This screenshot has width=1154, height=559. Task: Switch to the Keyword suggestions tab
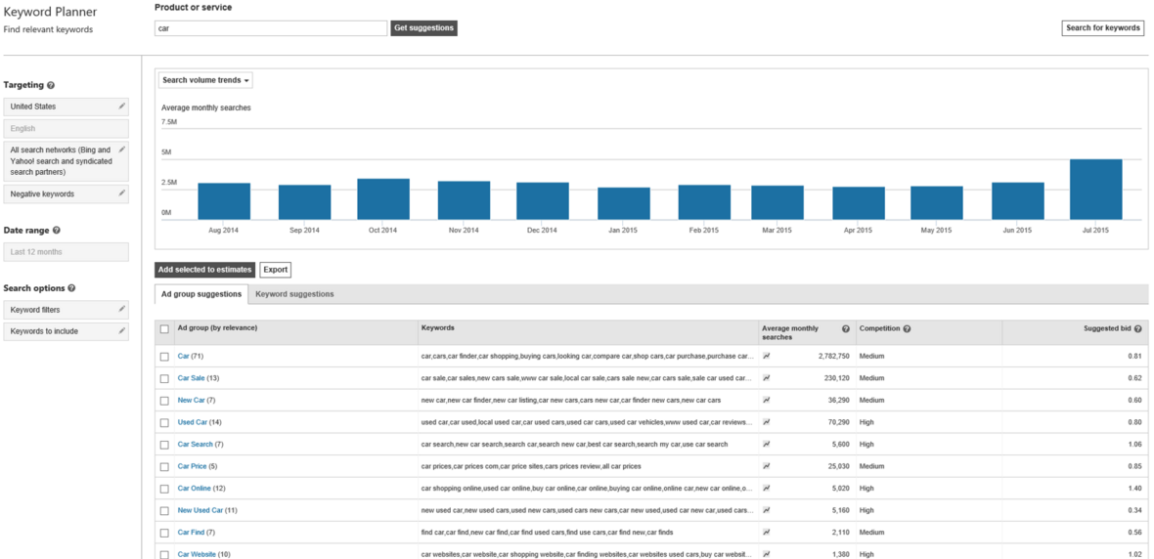point(294,294)
